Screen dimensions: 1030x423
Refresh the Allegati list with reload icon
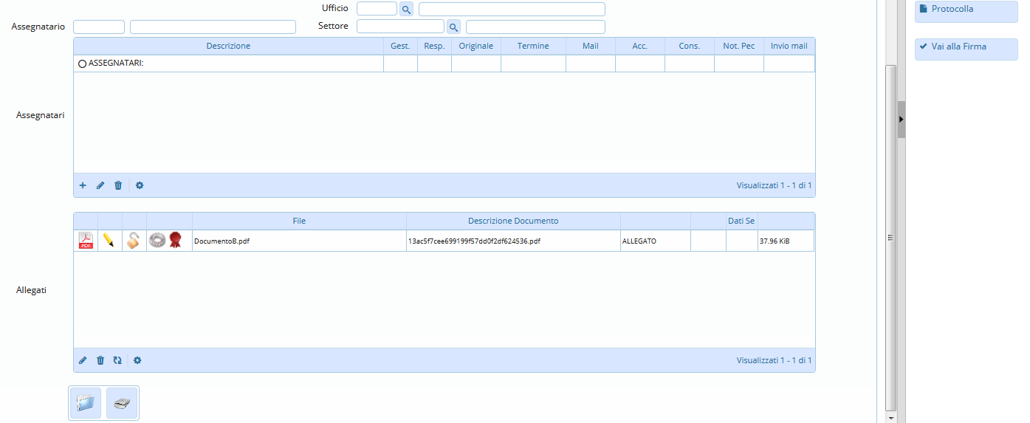point(117,360)
